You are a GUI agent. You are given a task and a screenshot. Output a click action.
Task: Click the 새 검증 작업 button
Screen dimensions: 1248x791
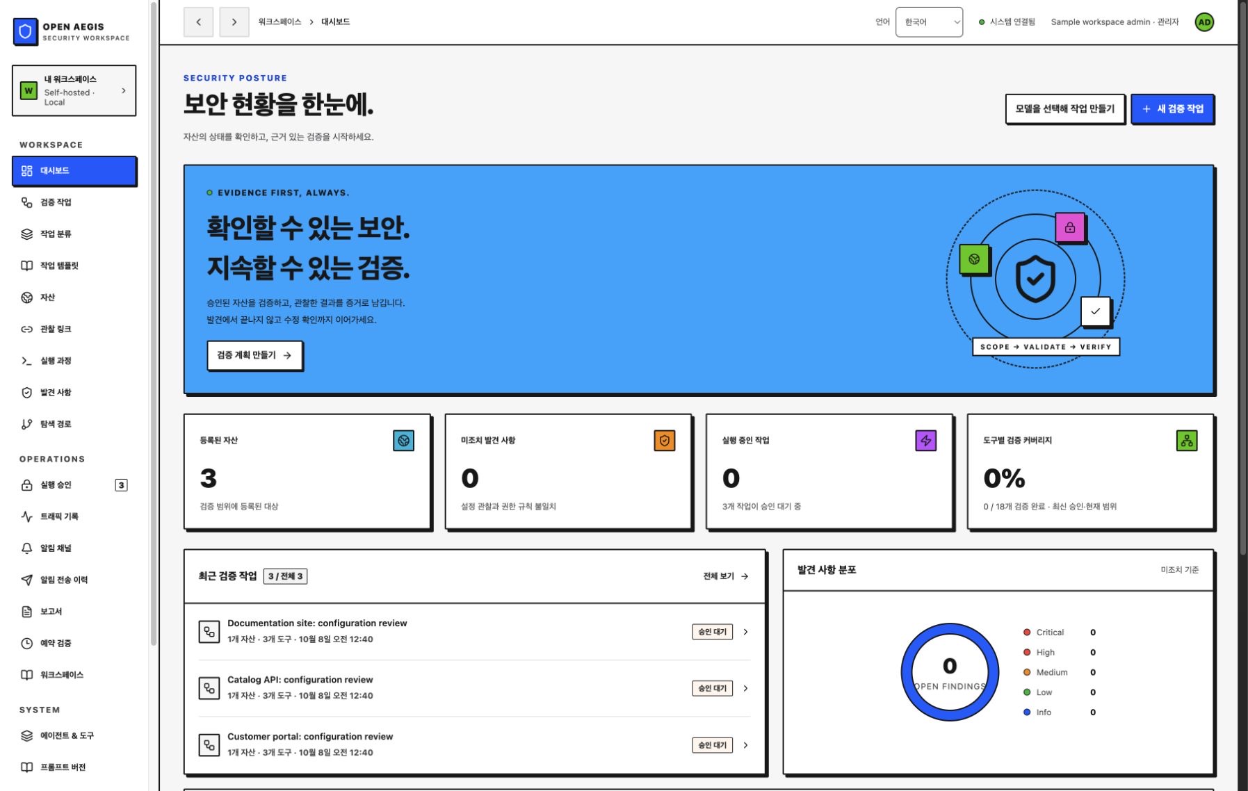[x=1172, y=109]
